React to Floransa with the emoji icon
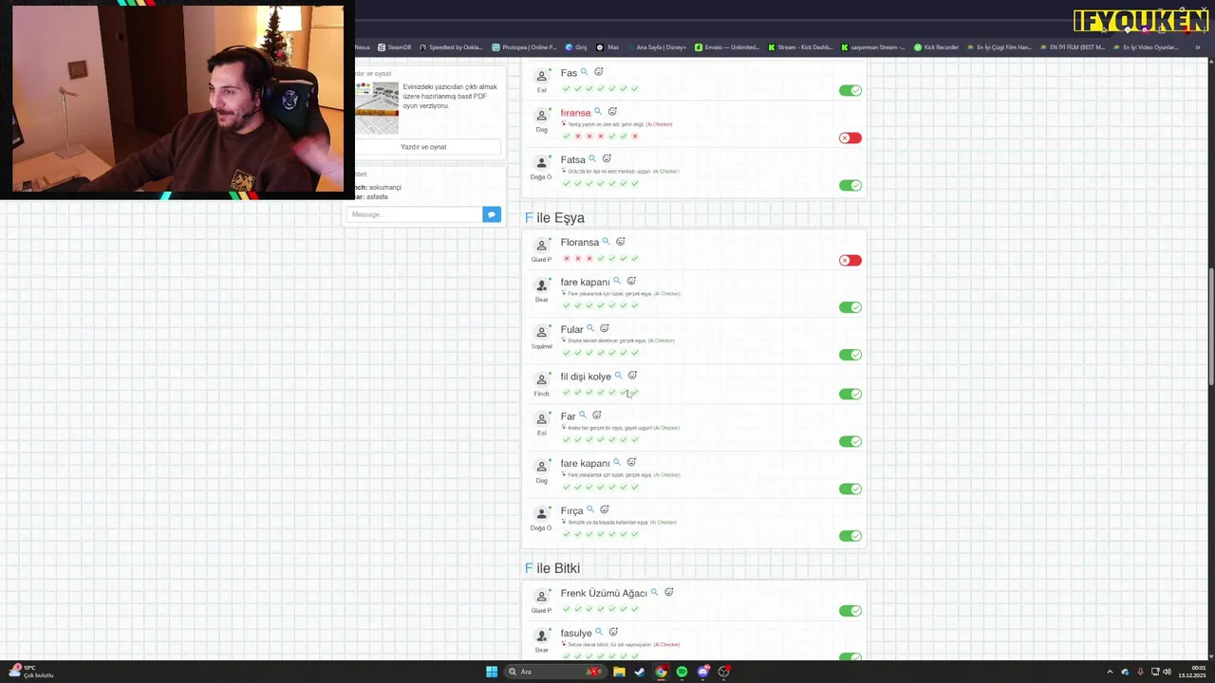This screenshot has height=683, width=1215. [621, 242]
